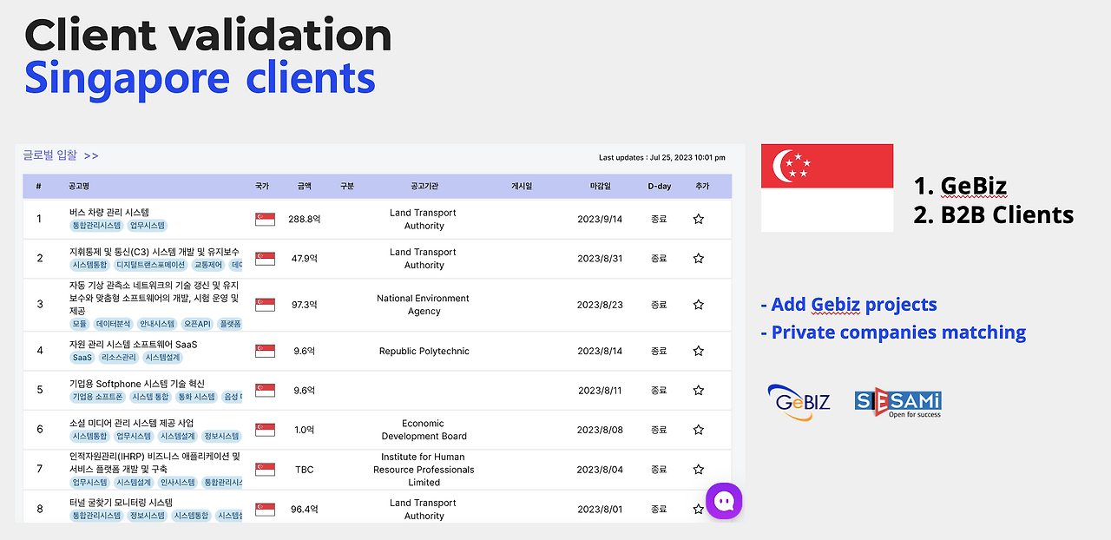1111x540 pixels.
Task: Click star for Economic Development Board row
Action: pyautogui.click(x=698, y=430)
